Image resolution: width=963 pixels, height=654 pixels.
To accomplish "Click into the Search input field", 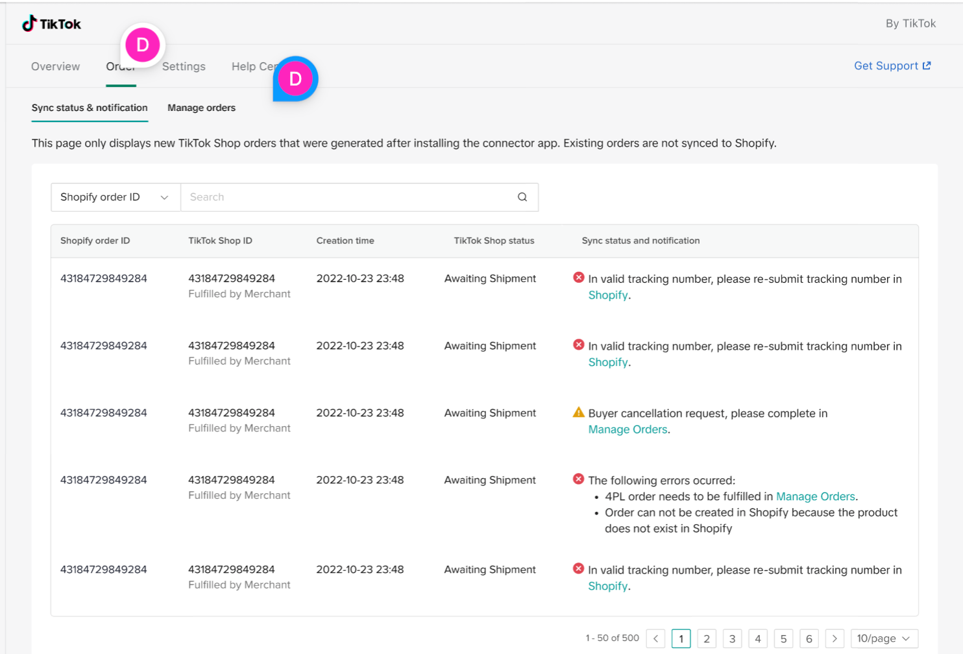I will point(347,197).
